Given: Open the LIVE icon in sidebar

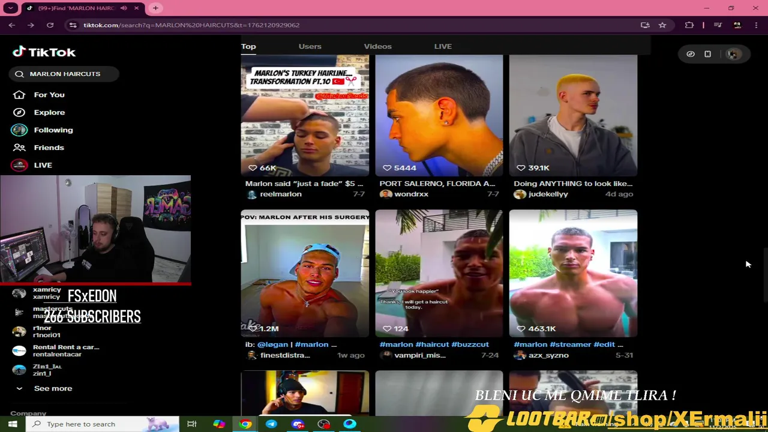Looking at the screenshot, I should pos(19,165).
